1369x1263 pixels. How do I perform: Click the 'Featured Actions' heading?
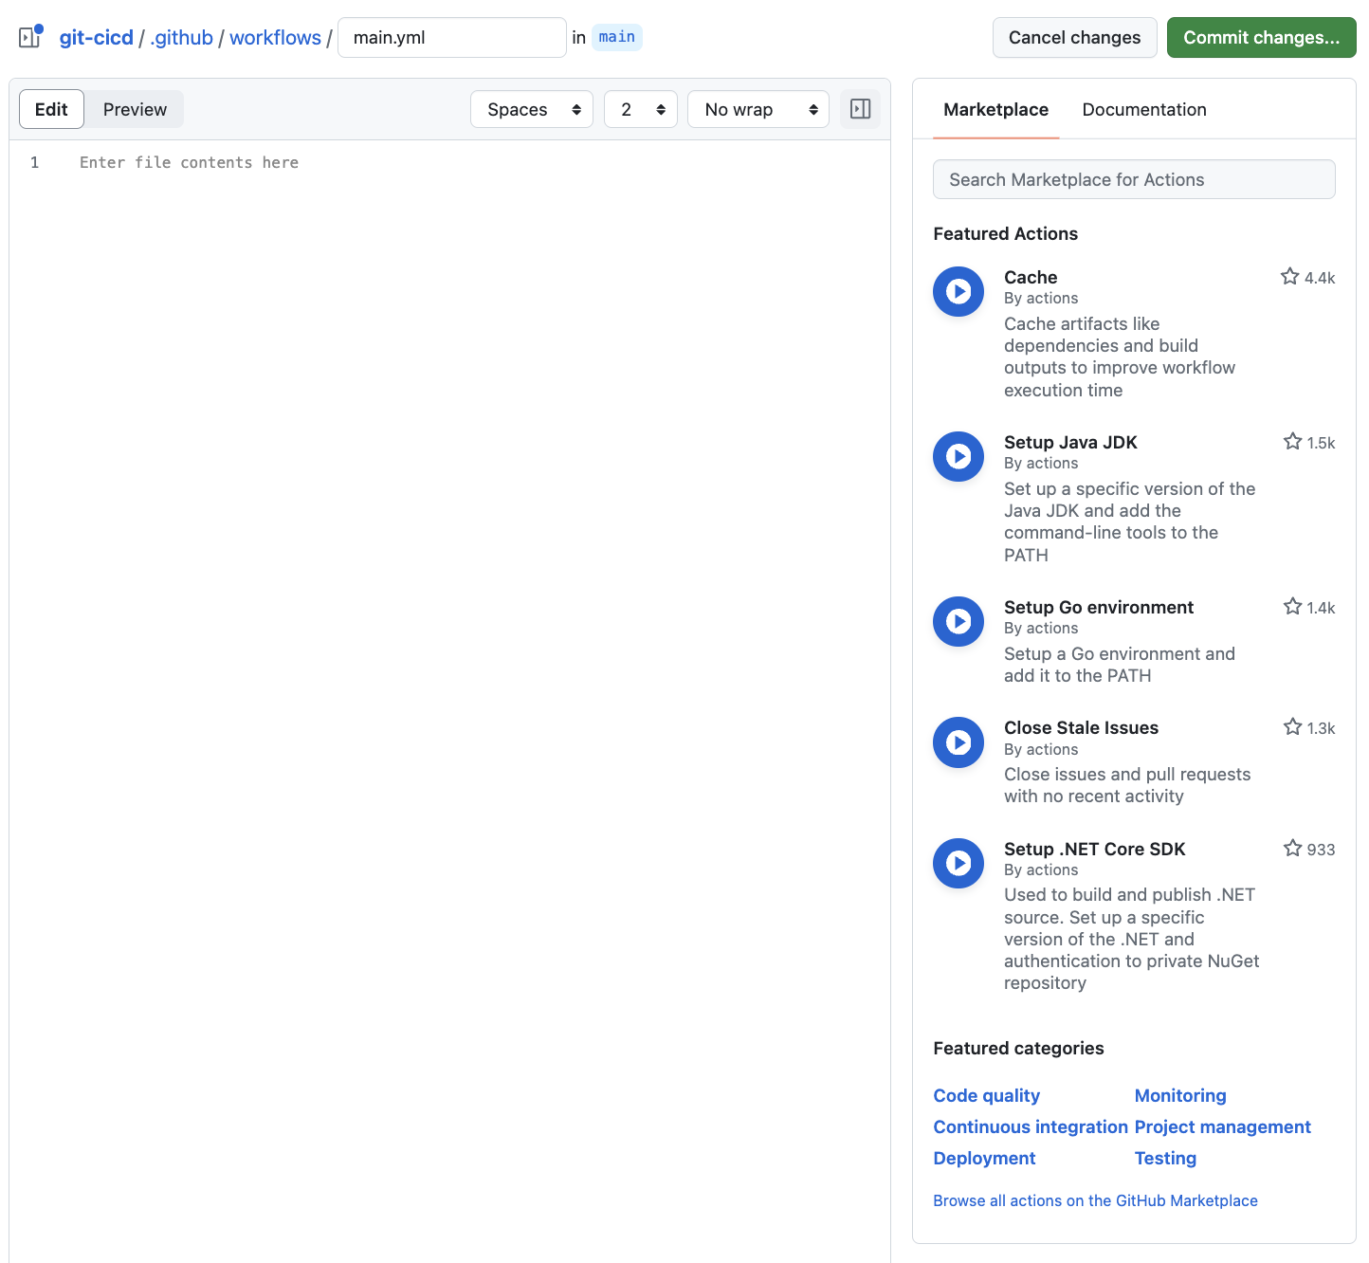(x=1005, y=233)
